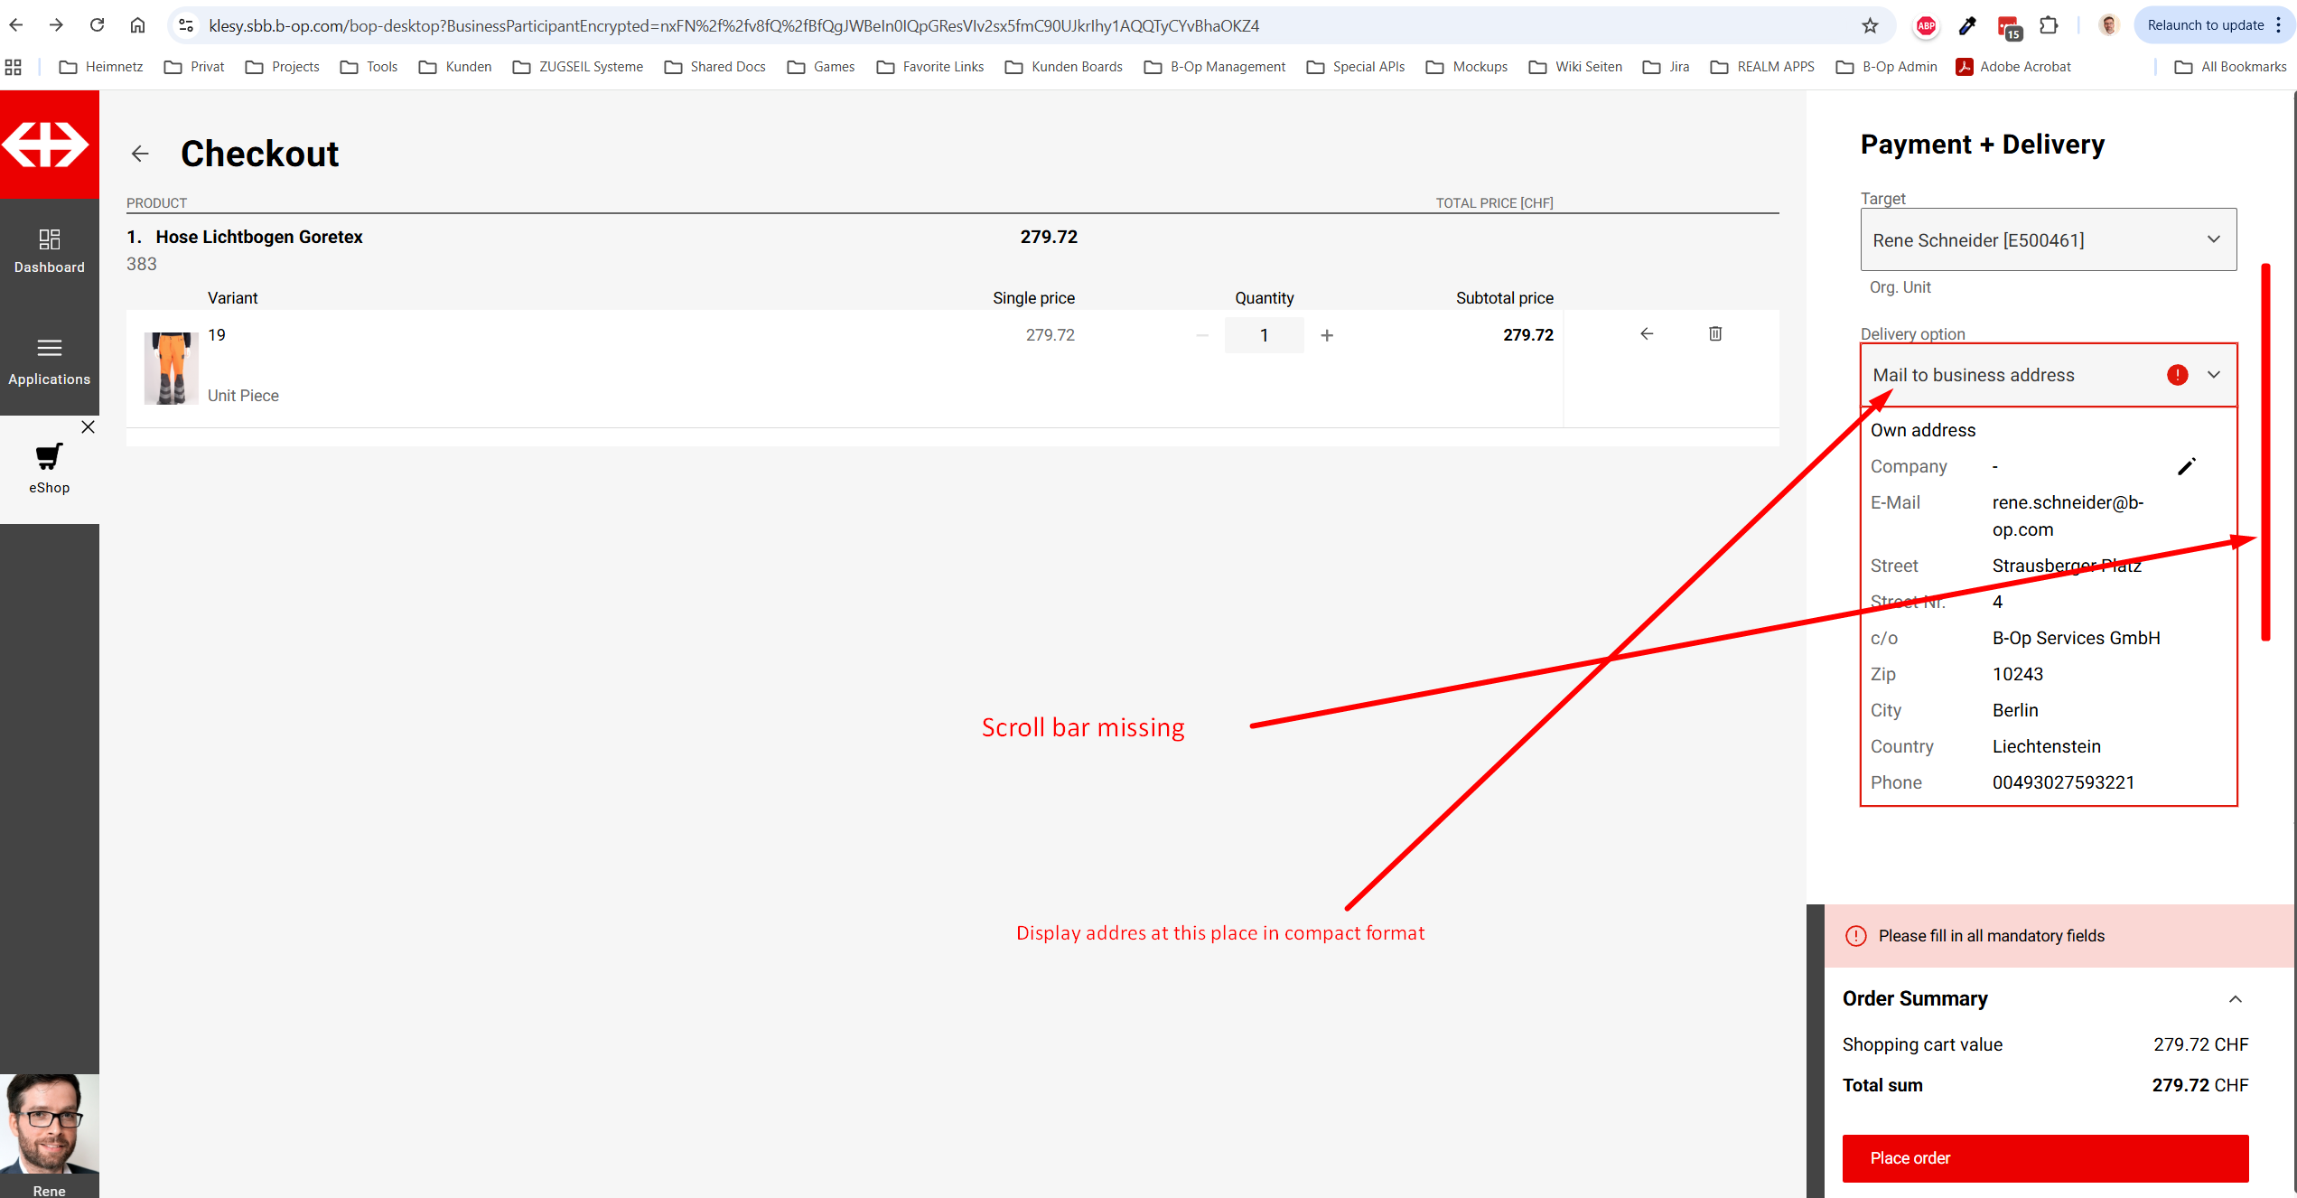
Task: Decrease quantity with minus button
Action: pyautogui.click(x=1201, y=335)
